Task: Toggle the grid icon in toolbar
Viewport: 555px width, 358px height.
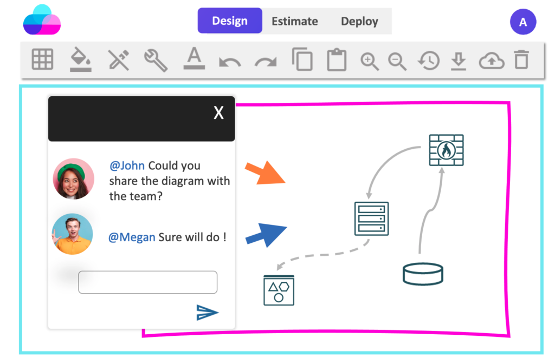Action: [x=42, y=59]
